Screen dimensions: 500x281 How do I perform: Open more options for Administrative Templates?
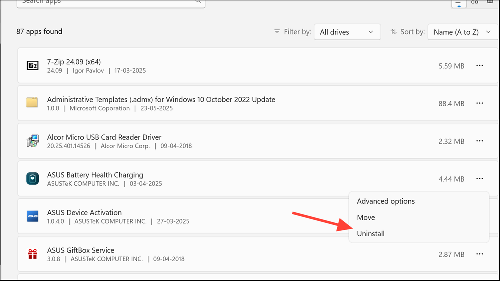point(479,103)
